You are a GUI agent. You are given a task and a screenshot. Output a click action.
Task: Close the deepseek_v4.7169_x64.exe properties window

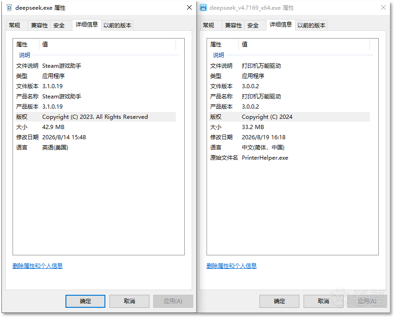click(x=383, y=7)
